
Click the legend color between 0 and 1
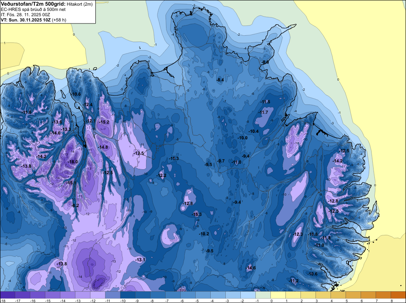click(x=278, y=295)
